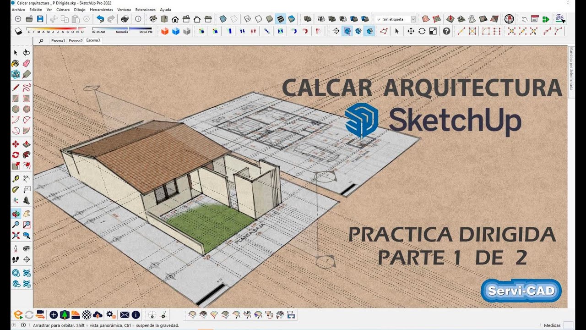Viewport: 586px width, 330px height.
Task: Toggle Wireframe face style
Action: tap(248, 19)
